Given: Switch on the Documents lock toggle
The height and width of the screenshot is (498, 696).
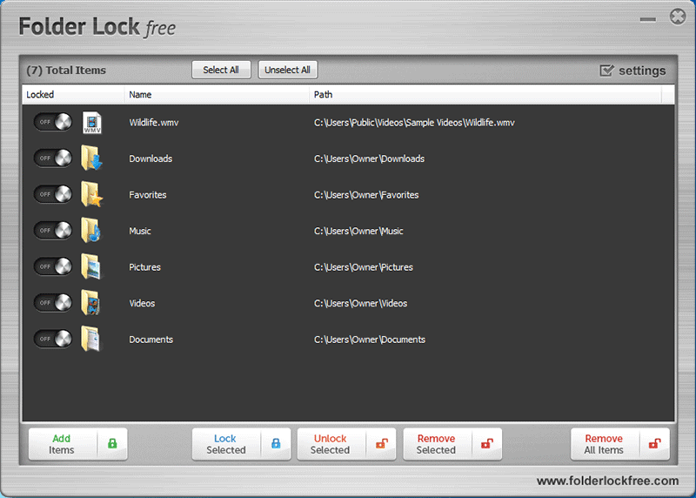Looking at the screenshot, I should [x=53, y=339].
